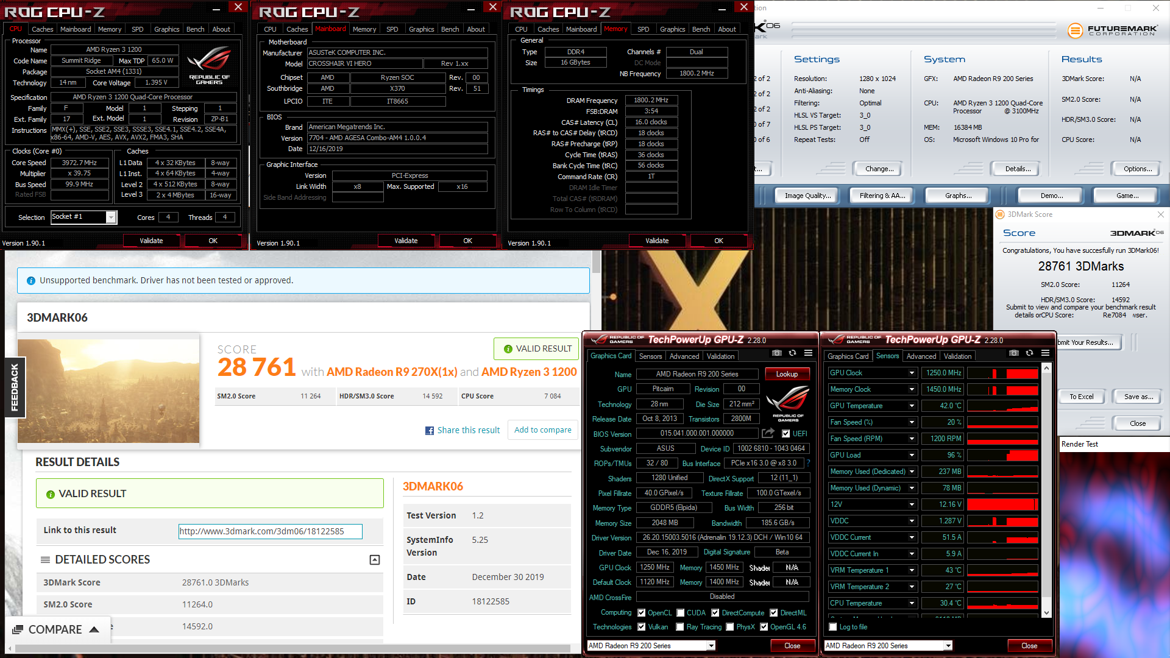This screenshot has height=658, width=1170.
Task: Click the Image Quality... button in 3DMark06
Action: tap(807, 196)
